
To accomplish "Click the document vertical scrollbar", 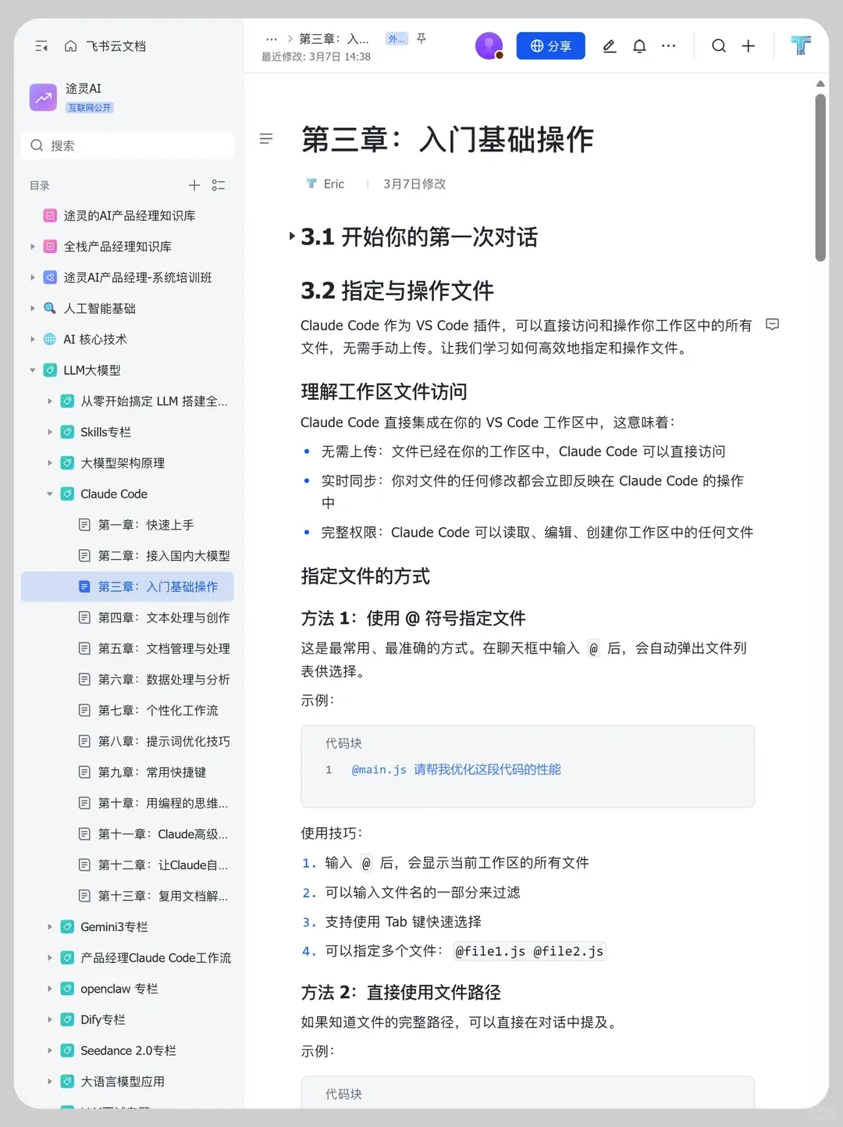I will click(x=820, y=178).
